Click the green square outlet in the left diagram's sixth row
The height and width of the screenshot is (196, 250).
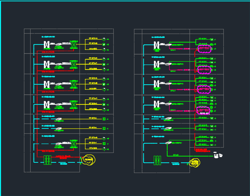click(104, 128)
